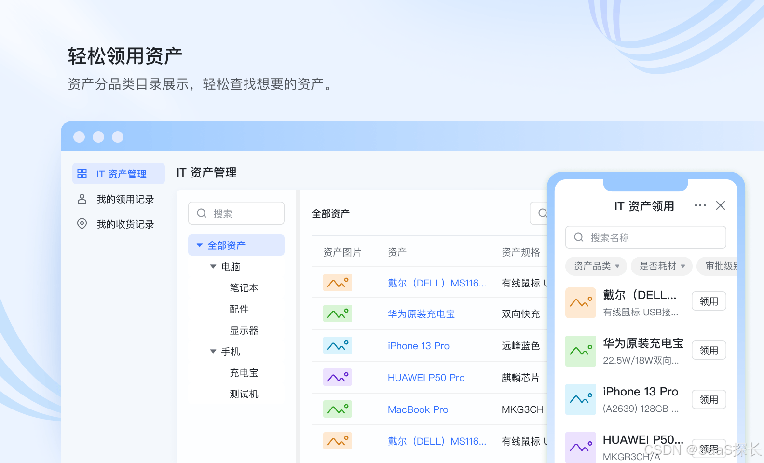This screenshot has height=463, width=764.
Task: Select the 电脑 category
Action: tap(231, 267)
